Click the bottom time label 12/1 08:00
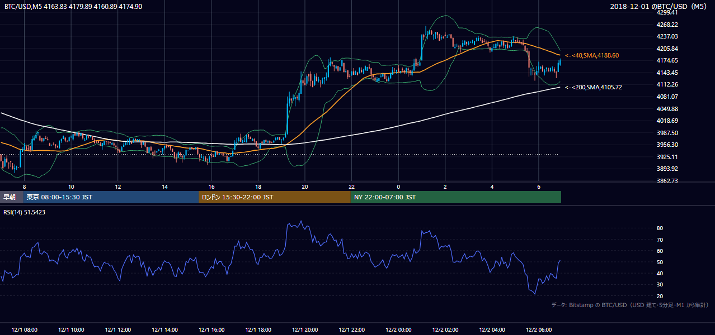 (24, 330)
